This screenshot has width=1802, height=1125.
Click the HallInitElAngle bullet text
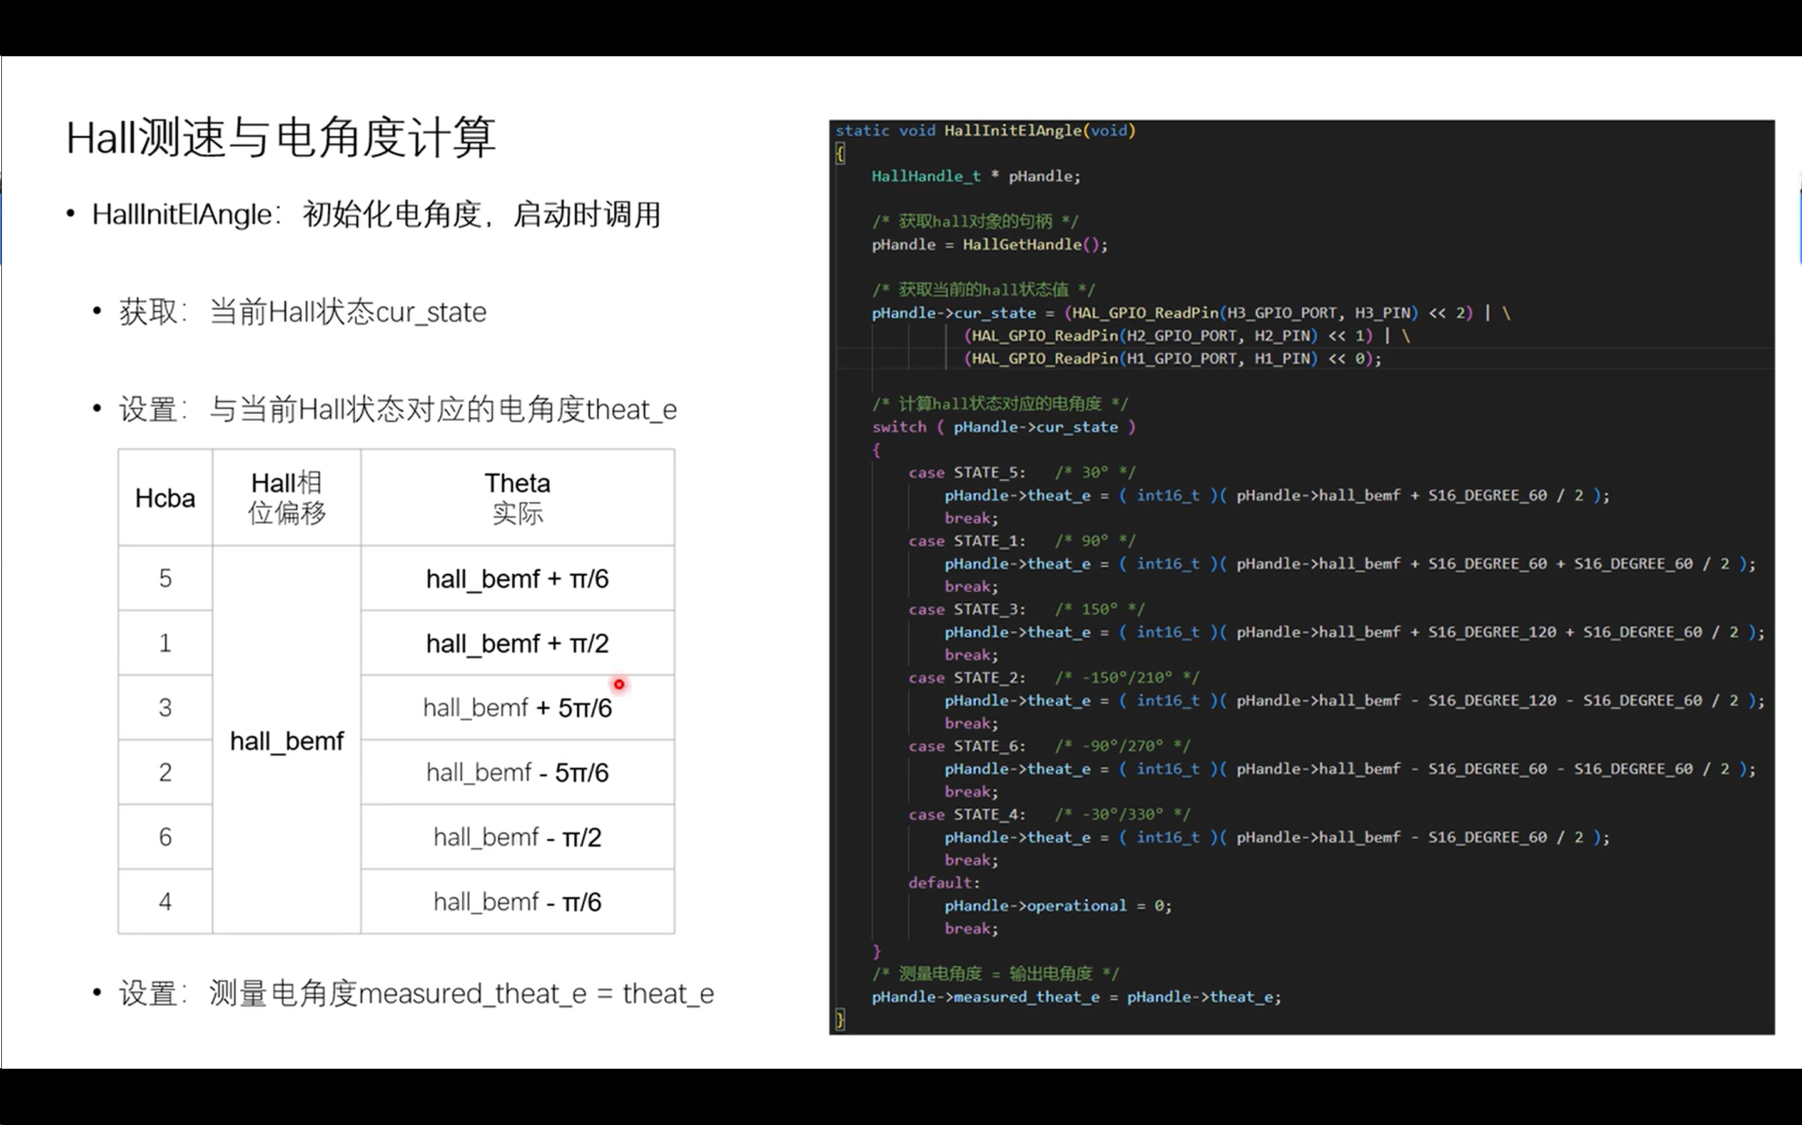pyautogui.click(x=376, y=215)
